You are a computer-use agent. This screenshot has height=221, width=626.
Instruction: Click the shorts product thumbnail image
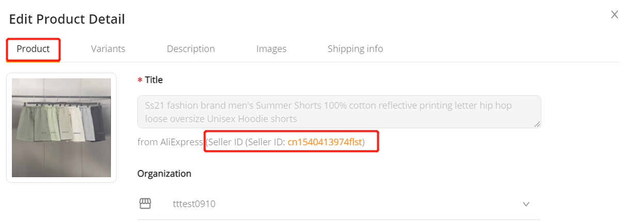point(61,128)
